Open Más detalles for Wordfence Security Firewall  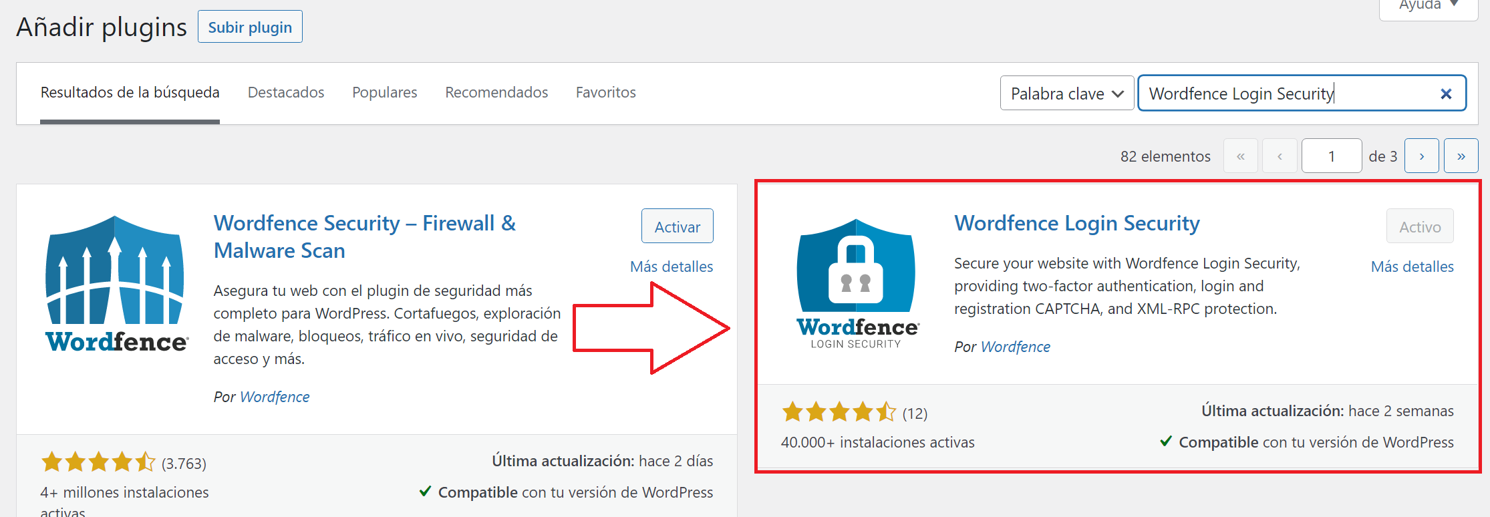(x=672, y=267)
